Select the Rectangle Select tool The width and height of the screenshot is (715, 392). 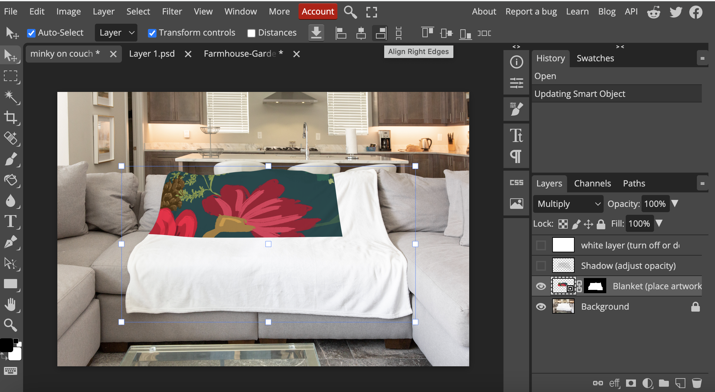tap(11, 76)
